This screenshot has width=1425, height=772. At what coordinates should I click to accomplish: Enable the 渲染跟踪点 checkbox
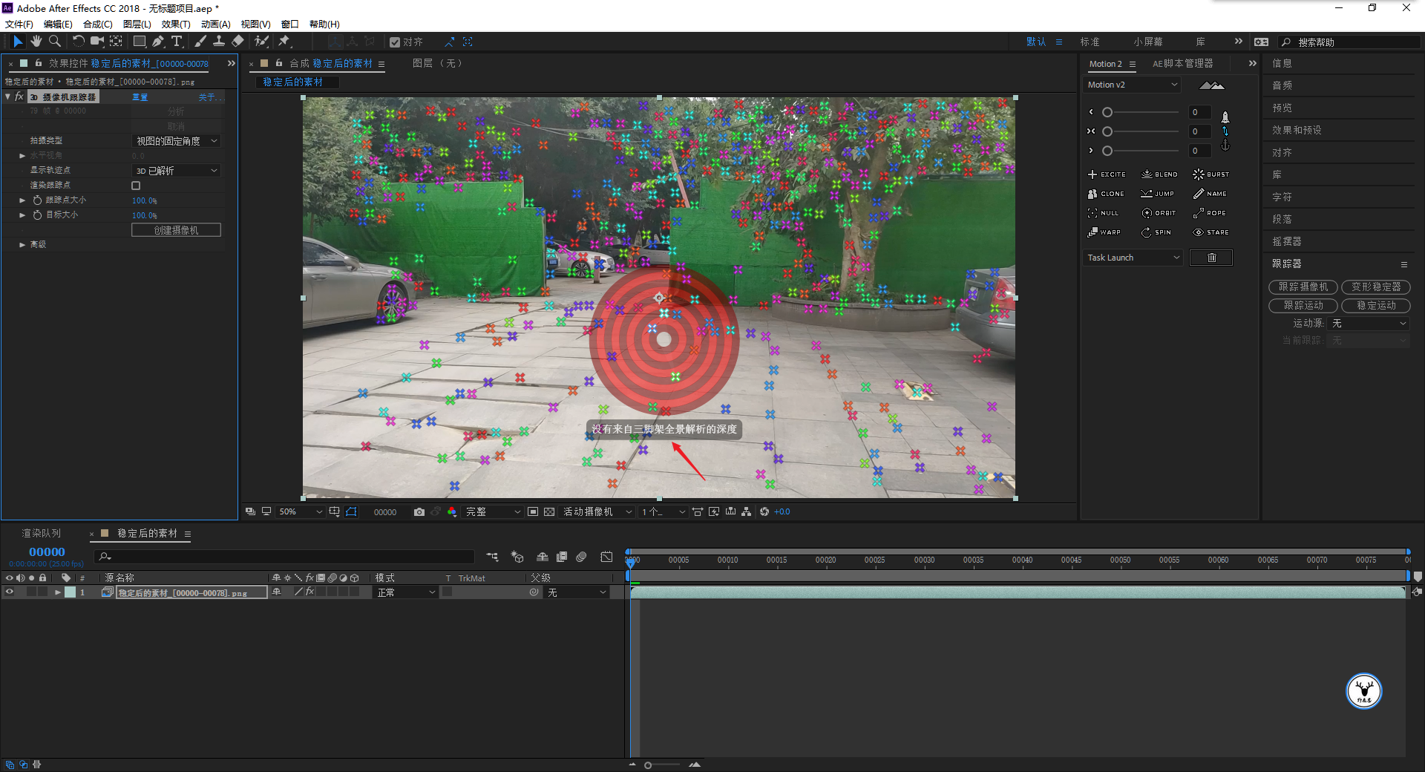click(136, 186)
